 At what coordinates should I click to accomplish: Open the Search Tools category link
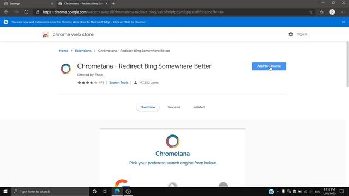[119, 83]
